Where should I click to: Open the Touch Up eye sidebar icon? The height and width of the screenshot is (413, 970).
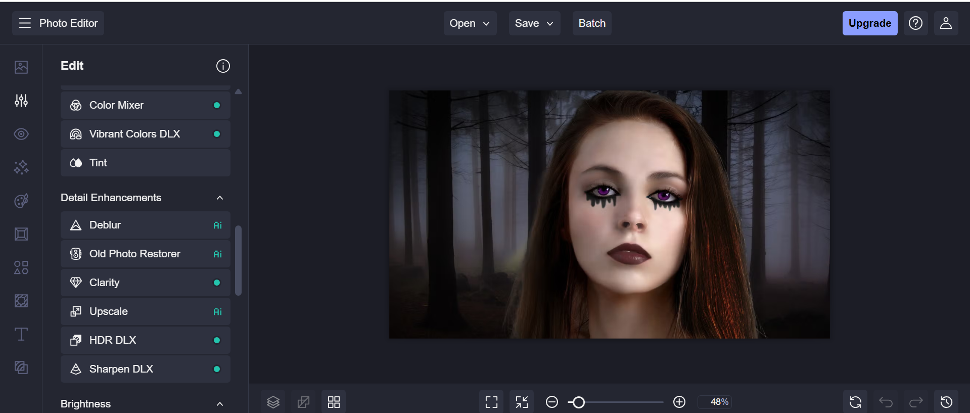pyautogui.click(x=21, y=134)
